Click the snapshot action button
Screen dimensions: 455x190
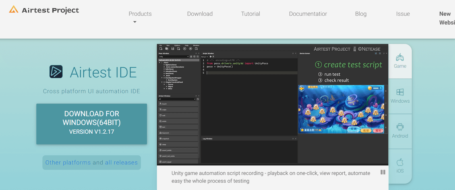pos(178,139)
